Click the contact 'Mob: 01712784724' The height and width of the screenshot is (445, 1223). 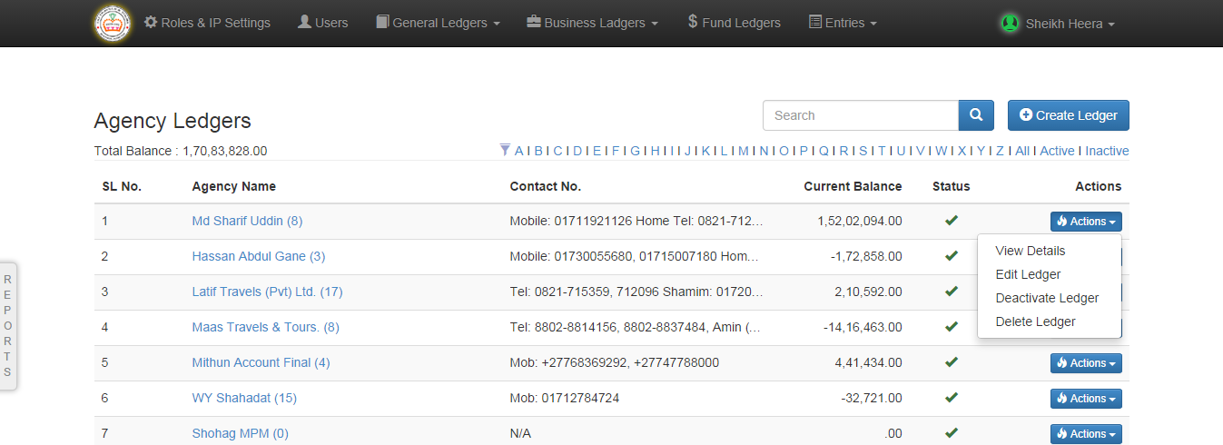(x=565, y=398)
